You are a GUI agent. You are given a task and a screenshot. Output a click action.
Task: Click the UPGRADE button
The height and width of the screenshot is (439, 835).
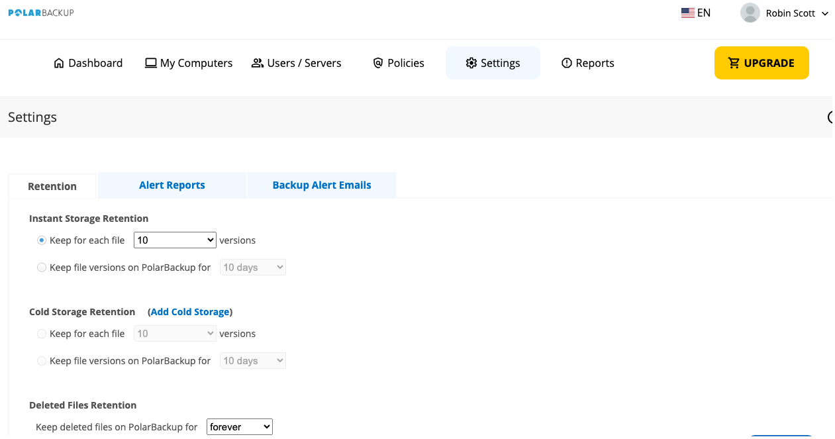click(761, 63)
